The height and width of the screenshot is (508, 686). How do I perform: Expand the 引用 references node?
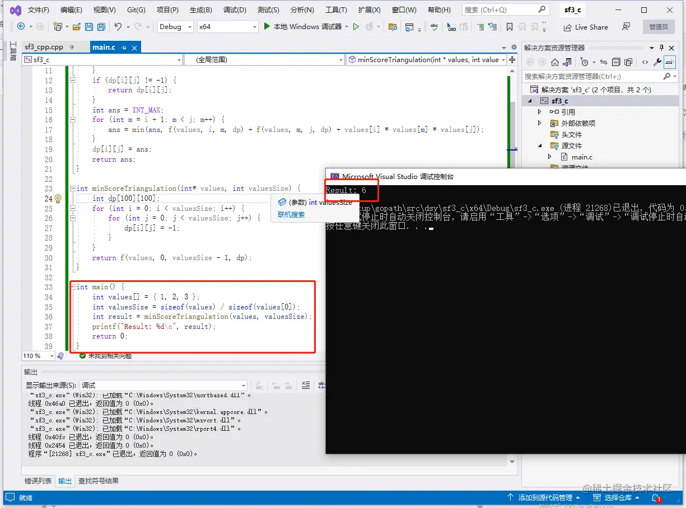[539, 112]
